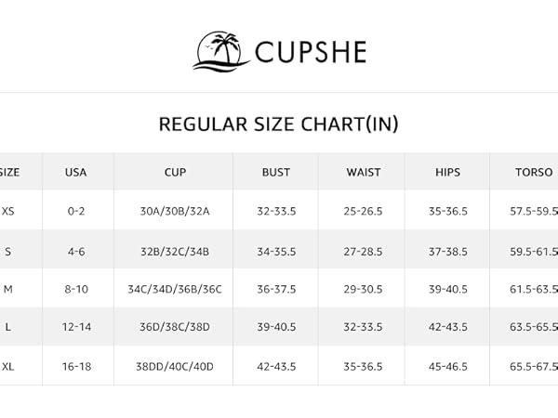
Task: Select the USA column header
Action: (x=76, y=173)
